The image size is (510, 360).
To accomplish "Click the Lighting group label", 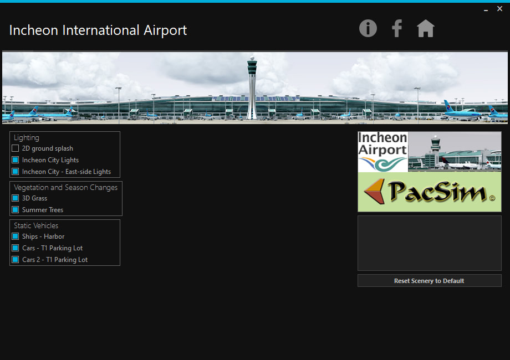I will click(27, 137).
